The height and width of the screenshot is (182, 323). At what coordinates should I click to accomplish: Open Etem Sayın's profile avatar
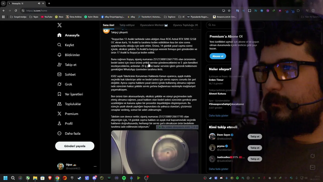point(212,136)
